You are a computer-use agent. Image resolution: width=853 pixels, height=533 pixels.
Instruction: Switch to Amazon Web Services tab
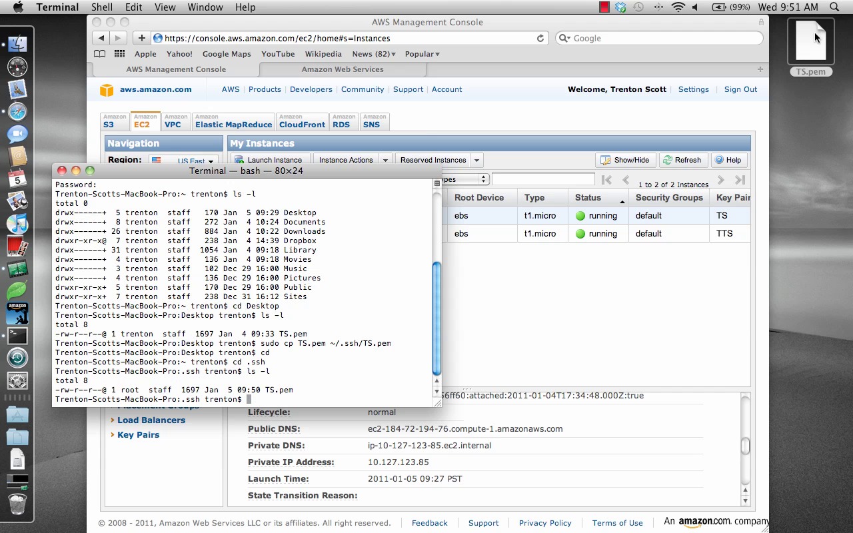343,69
